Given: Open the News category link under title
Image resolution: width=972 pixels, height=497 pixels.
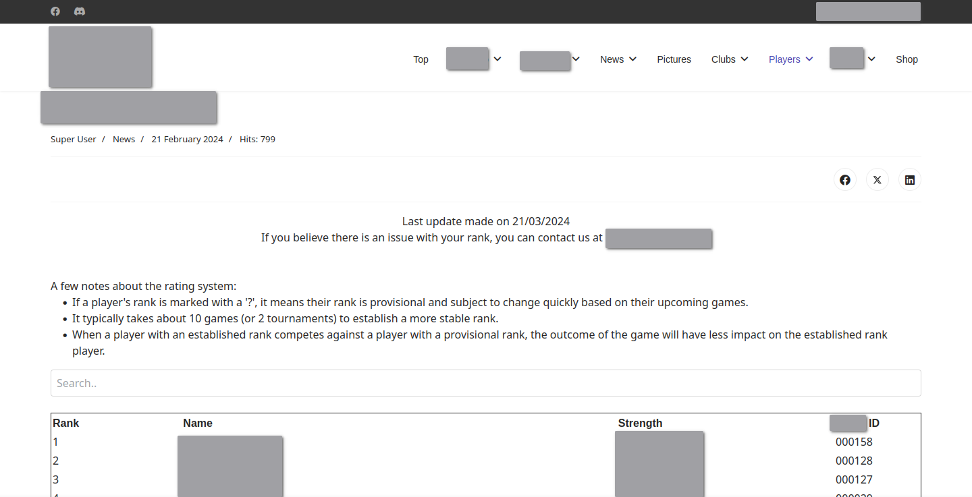Looking at the screenshot, I should pos(124,140).
